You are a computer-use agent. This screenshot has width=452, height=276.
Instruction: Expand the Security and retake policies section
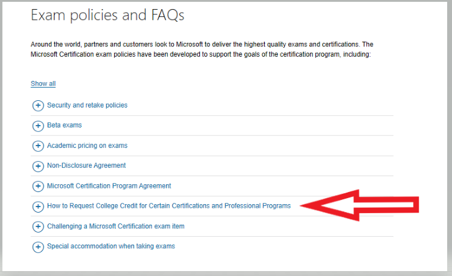[x=88, y=105]
